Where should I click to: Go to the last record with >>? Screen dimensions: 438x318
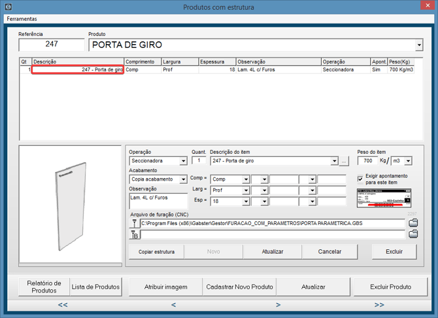(379, 305)
